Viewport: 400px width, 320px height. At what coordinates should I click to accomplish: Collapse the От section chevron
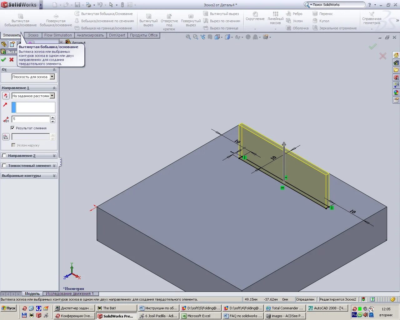pyautogui.click(x=54, y=70)
